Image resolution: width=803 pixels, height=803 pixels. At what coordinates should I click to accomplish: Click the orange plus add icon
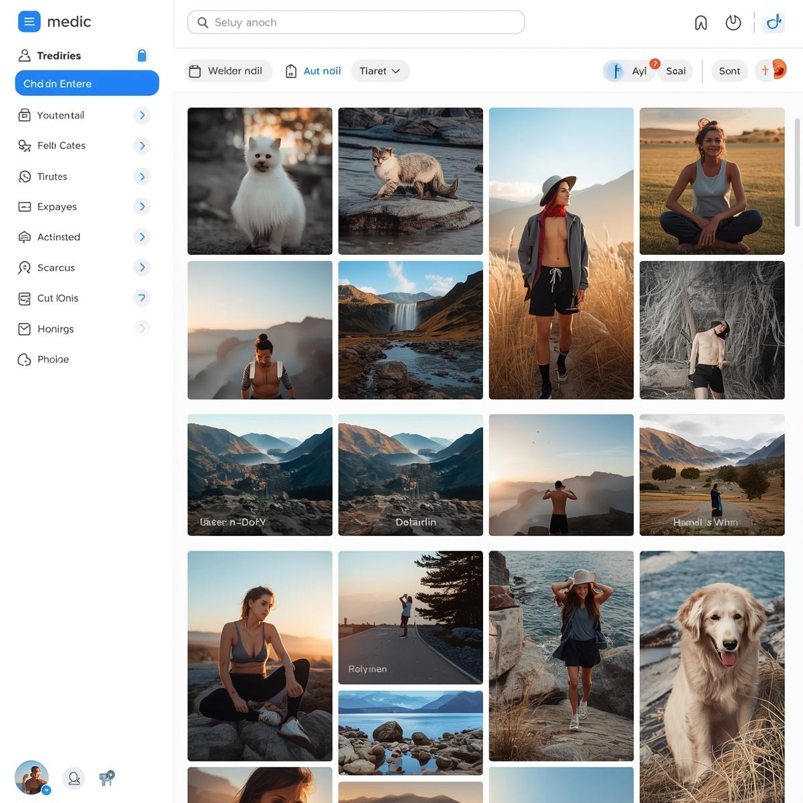pos(766,70)
